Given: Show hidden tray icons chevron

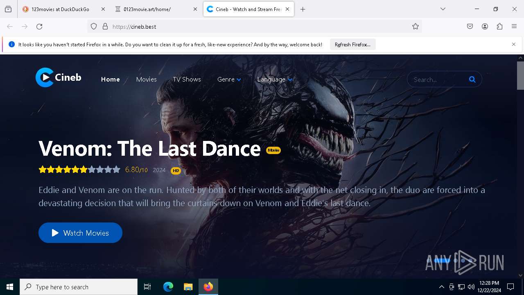Looking at the screenshot, I should (x=441, y=287).
